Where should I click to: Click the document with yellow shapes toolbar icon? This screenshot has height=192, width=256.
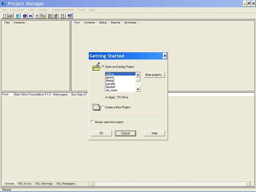tap(50, 16)
